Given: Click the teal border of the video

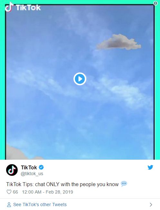Looking at the screenshot, I should pyautogui.click(x=2, y=80).
